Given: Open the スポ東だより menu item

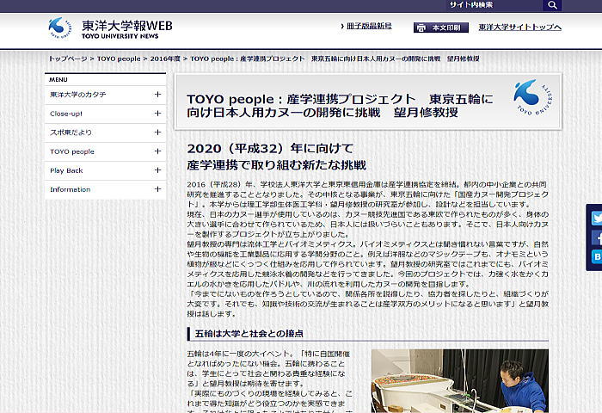Looking at the screenshot, I should [x=106, y=133].
